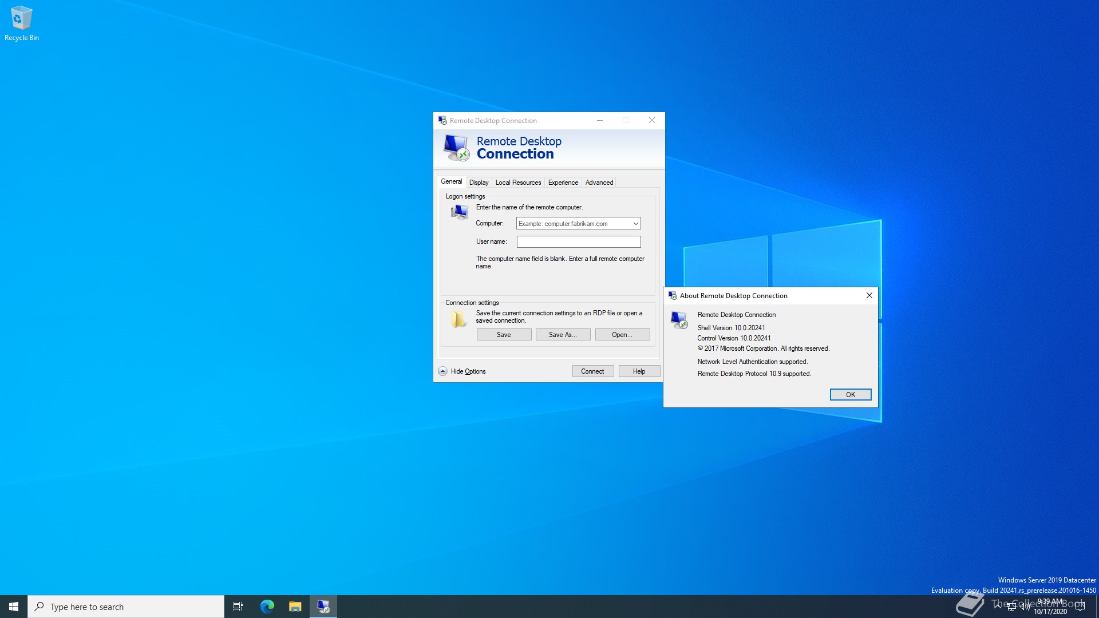Screen dimensions: 1099x618
Task: Close the Remote Desktop Connection window
Action: (651, 120)
